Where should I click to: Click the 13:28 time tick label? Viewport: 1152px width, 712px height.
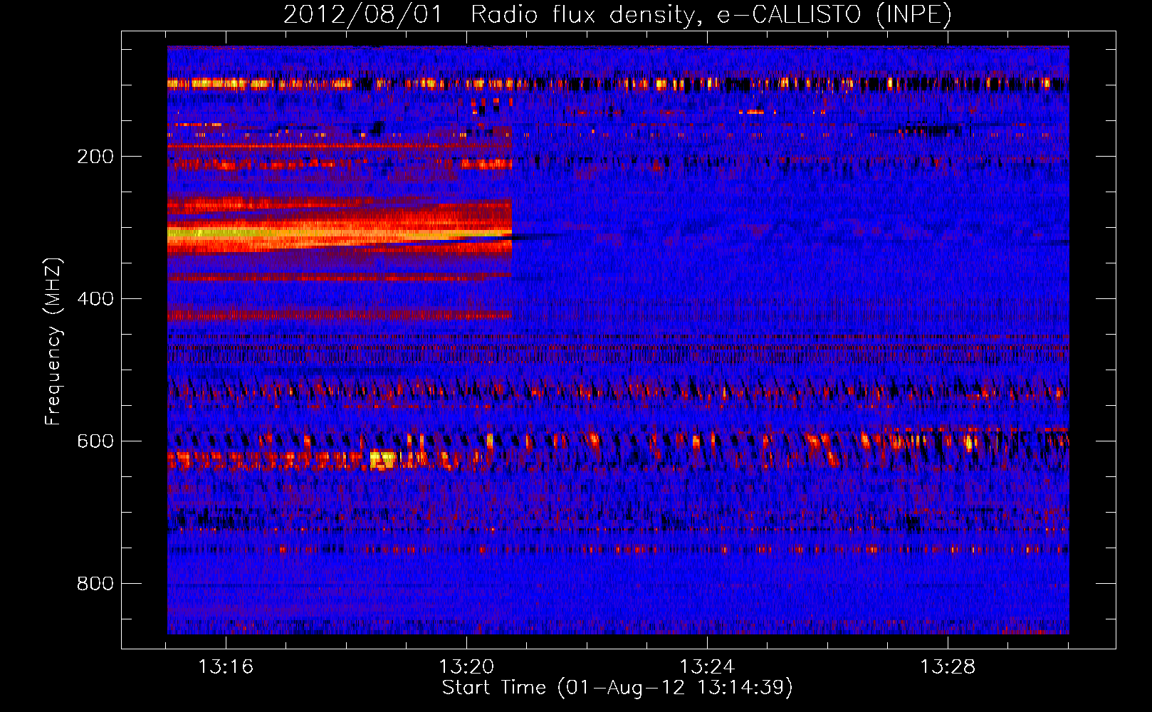[948, 667]
